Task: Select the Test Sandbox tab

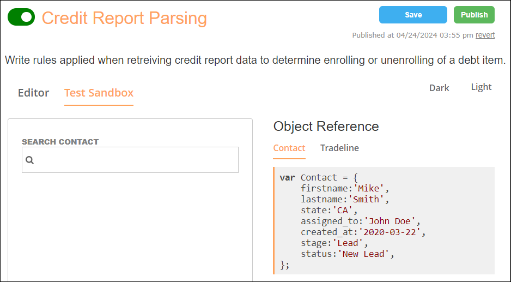Action: tap(99, 93)
